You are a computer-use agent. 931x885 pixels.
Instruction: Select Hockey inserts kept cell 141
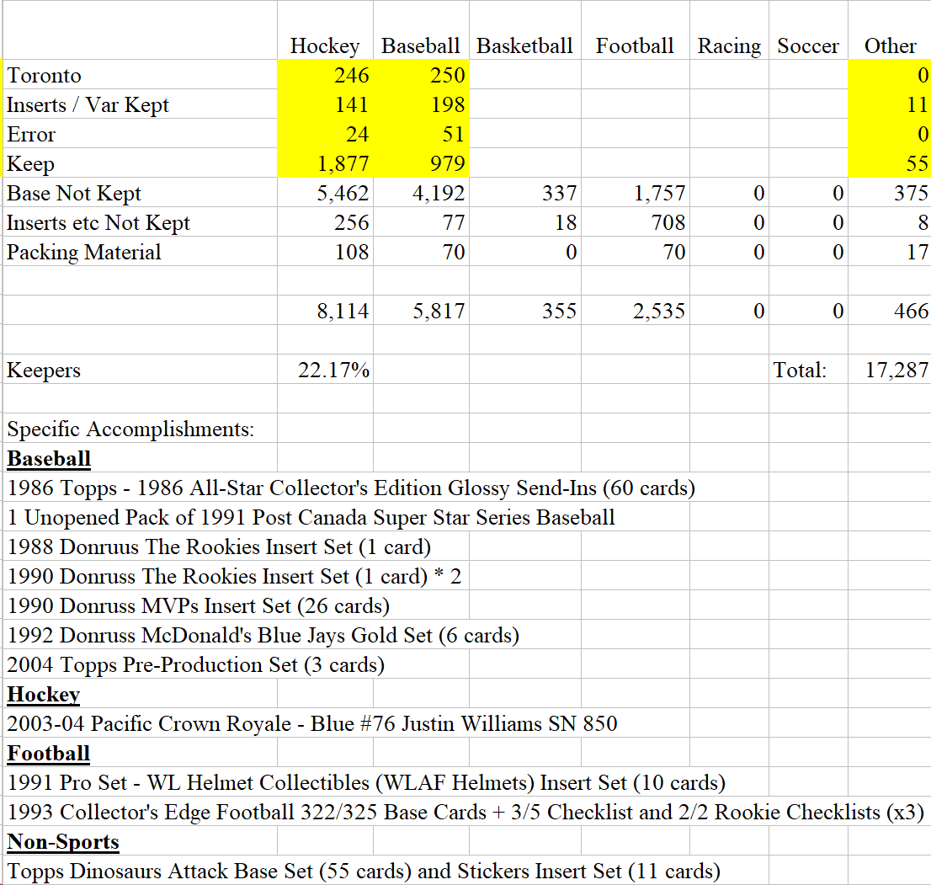325,104
